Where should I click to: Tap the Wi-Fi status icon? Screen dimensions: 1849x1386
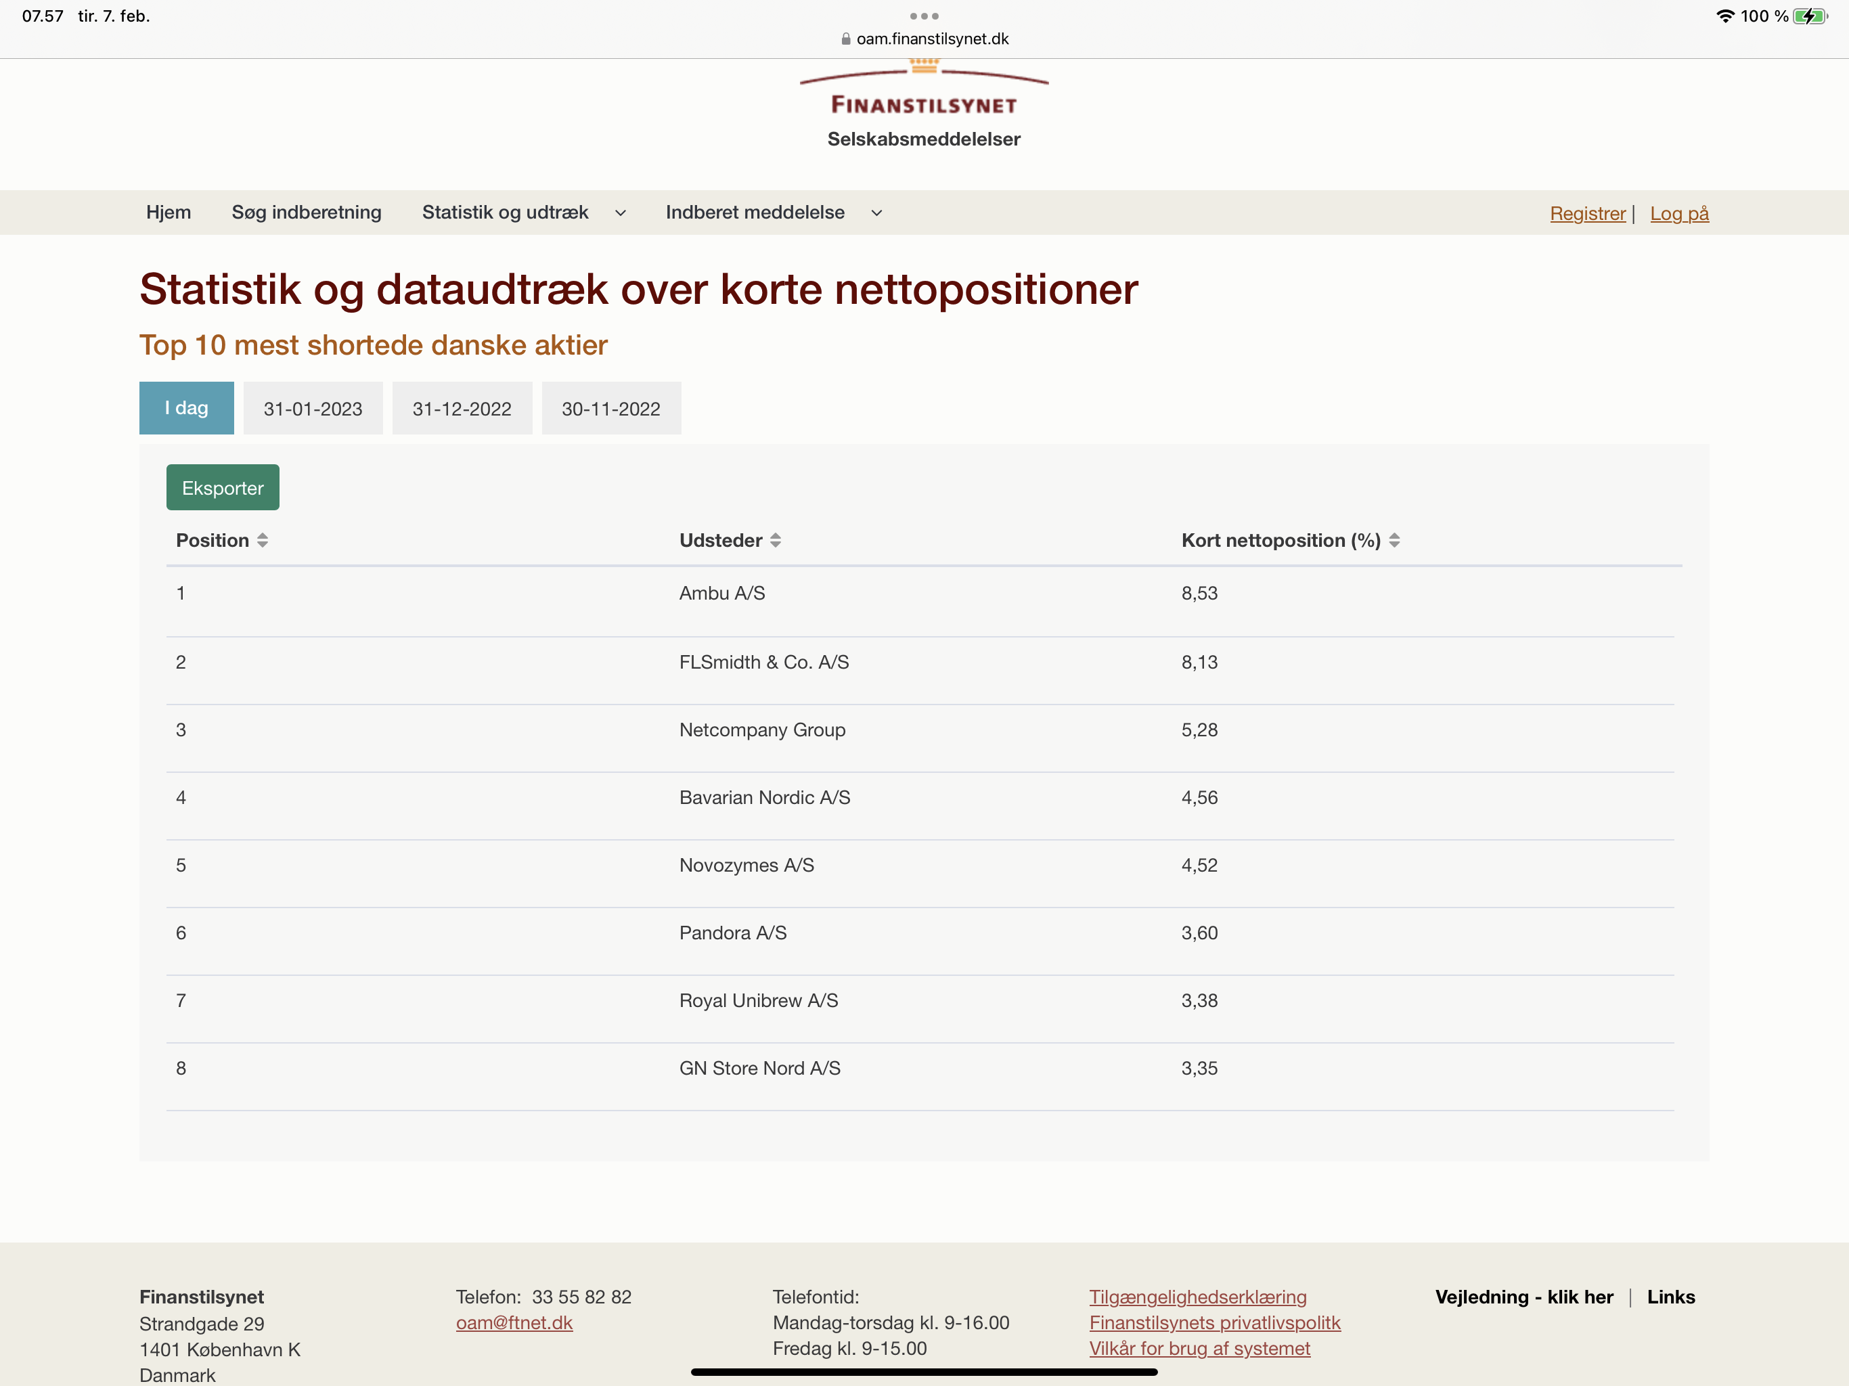[1724, 16]
